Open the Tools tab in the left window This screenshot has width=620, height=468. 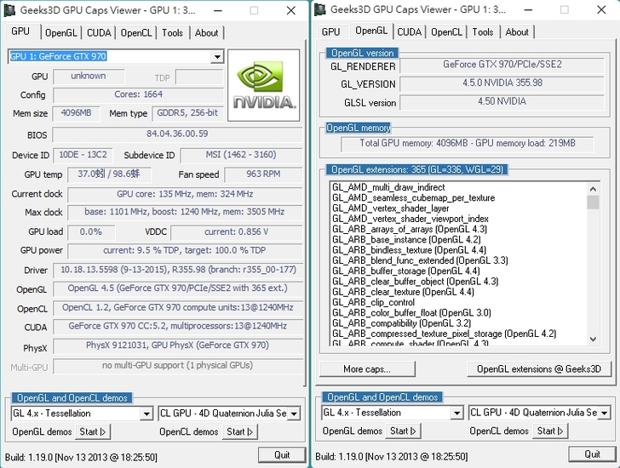pyautogui.click(x=172, y=33)
